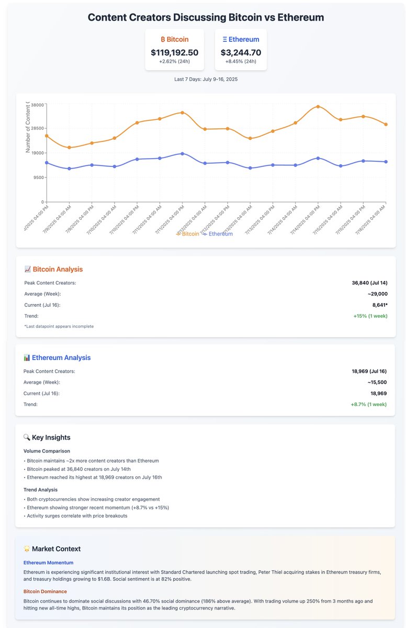Click the 19000 y-axis label
Image resolution: width=406 pixels, height=628 pixels.
(37, 153)
